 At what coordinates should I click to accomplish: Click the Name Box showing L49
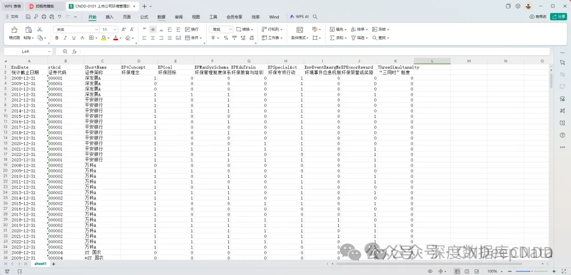pyautogui.click(x=26, y=52)
